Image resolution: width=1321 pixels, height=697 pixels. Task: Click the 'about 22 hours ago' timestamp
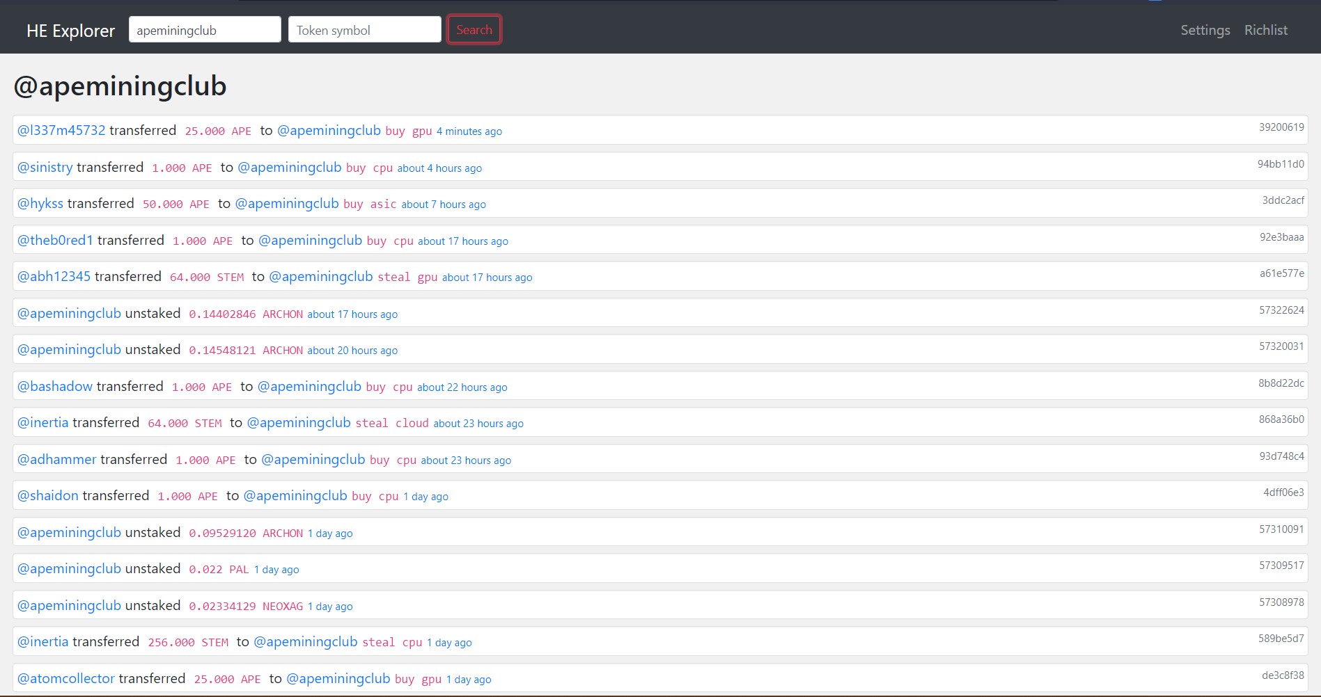(462, 387)
